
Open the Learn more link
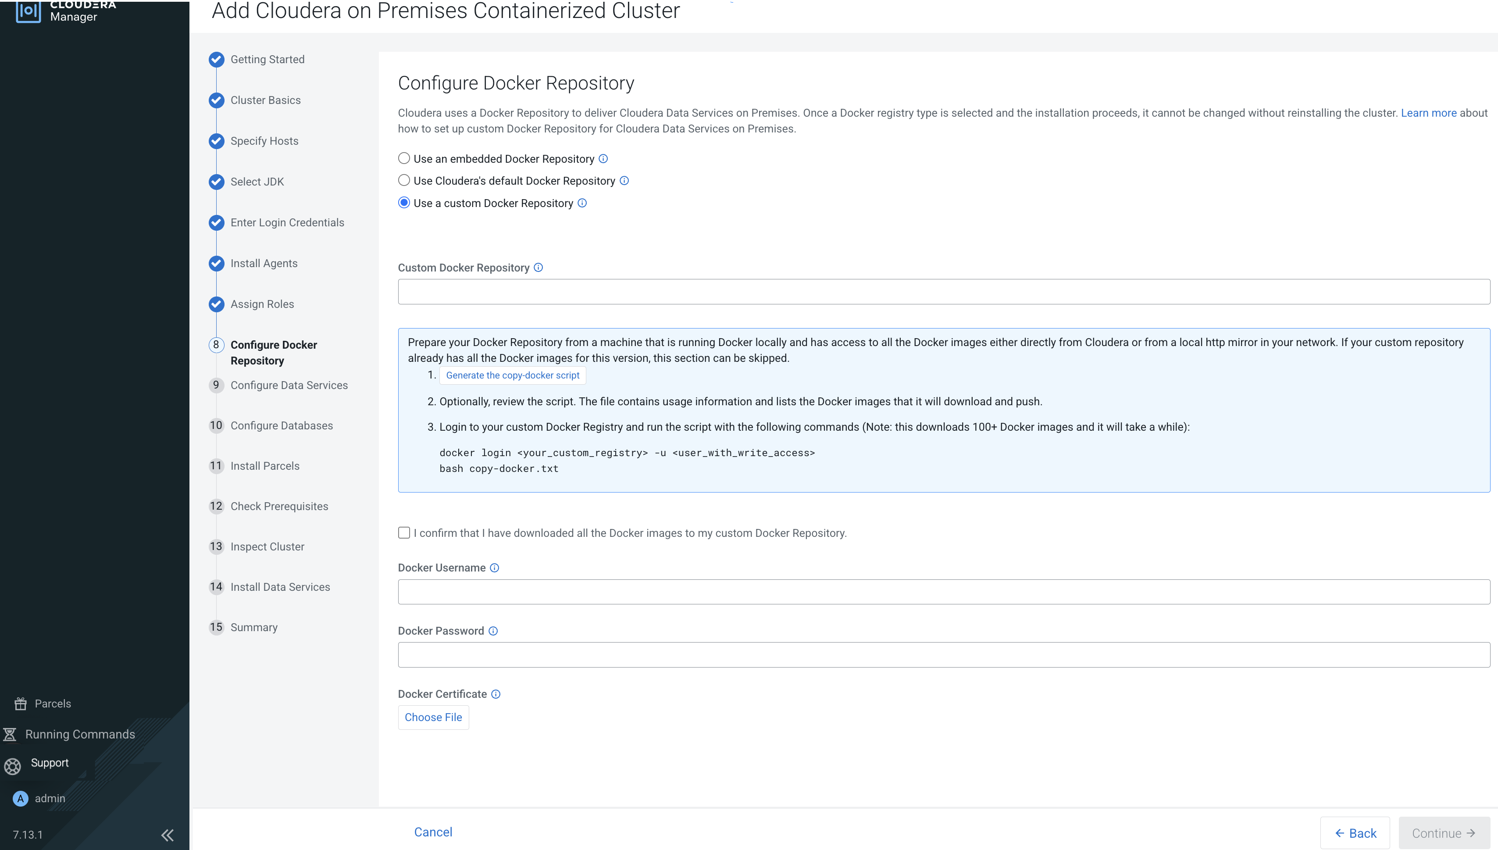tap(1428, 113)
